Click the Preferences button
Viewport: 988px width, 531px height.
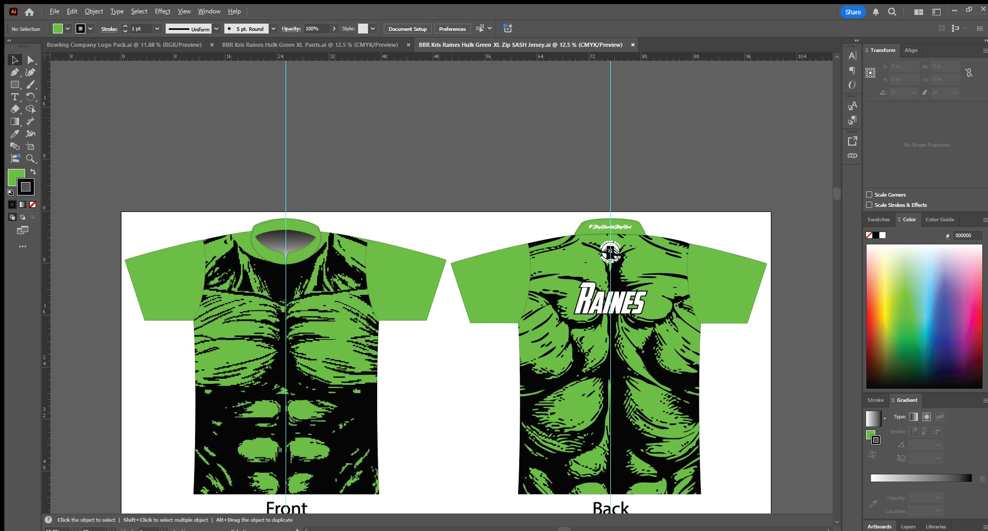pyautogui.click(x=452, y=29)
